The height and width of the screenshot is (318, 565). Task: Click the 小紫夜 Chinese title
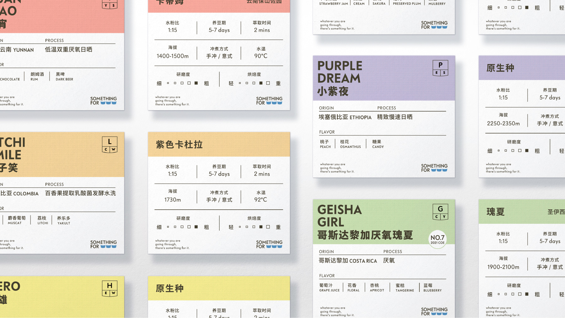333,91
